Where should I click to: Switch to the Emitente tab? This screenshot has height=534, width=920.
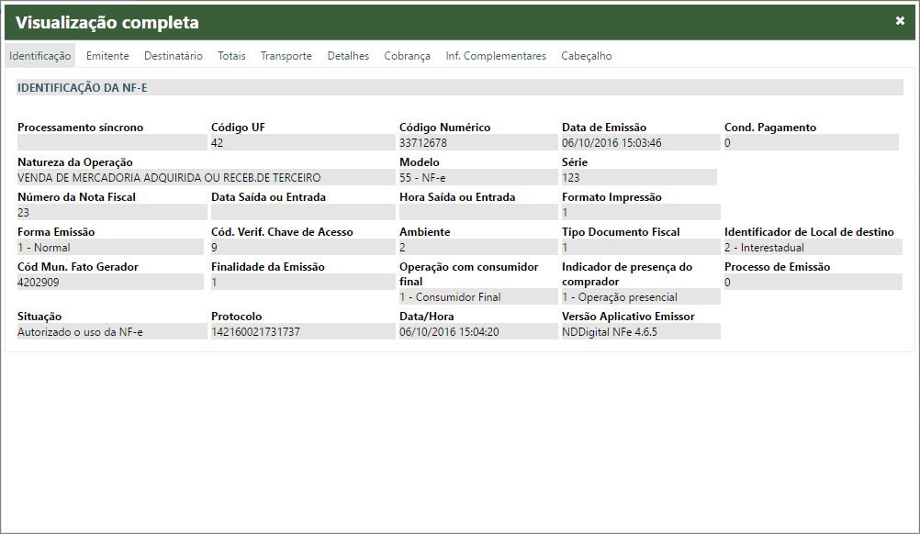pyautogui.click(x=107, y=56)
